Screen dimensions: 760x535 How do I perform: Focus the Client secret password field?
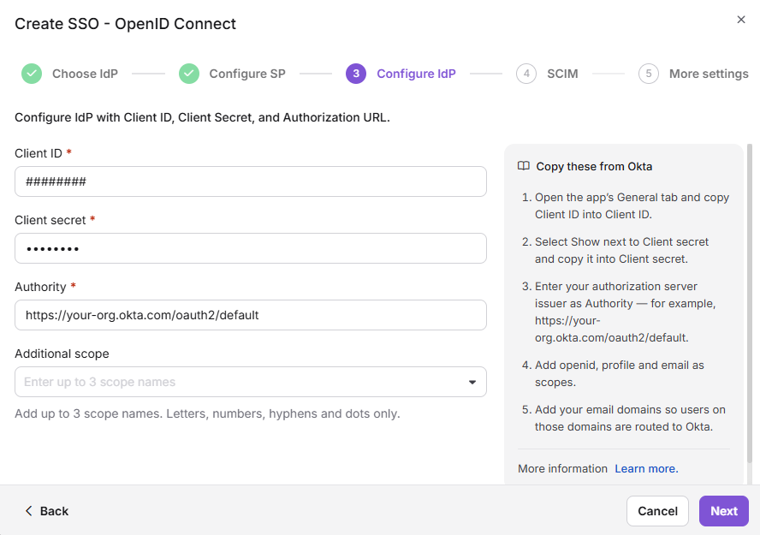click(251, 248)
